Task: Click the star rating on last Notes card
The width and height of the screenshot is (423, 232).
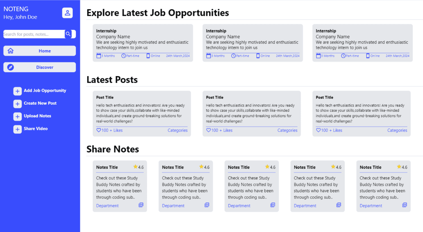Action: (399, 167)
